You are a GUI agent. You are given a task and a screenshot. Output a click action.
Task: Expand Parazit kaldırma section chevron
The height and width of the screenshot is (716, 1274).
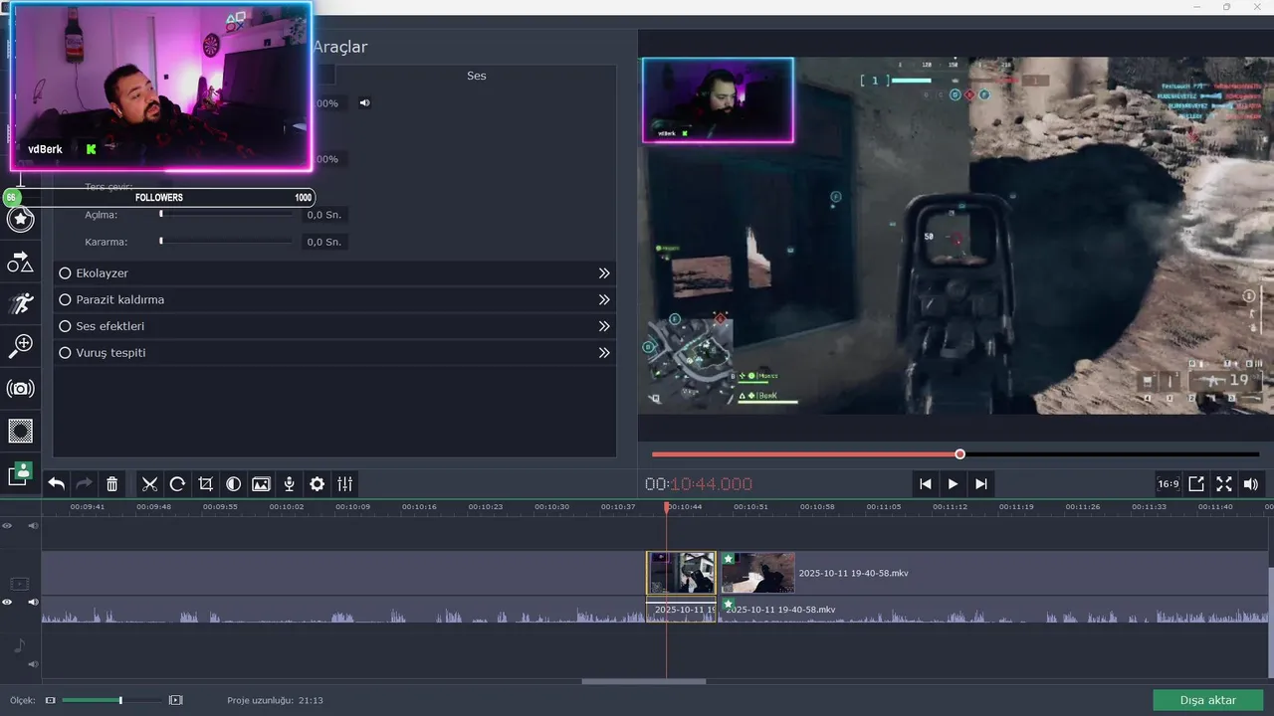tap(603, 299)
